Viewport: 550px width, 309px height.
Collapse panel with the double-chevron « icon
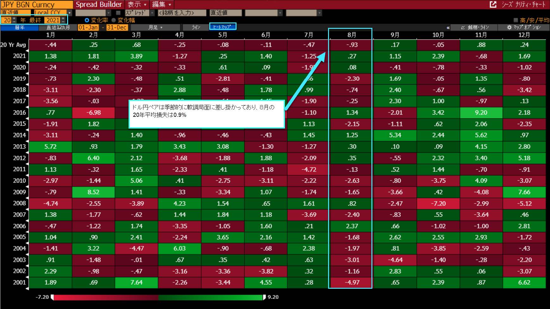point(448,28)
